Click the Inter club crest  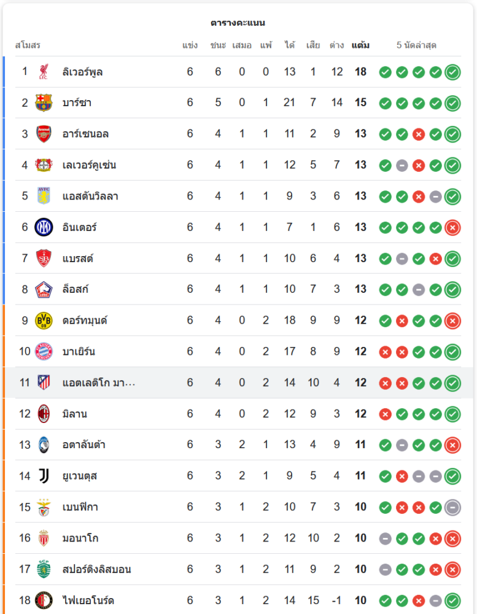tap(44, 227)
